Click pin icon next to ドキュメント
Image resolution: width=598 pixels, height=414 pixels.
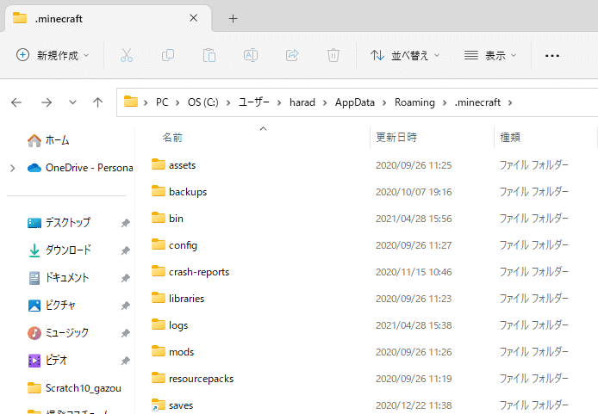[x=126, y=278]
